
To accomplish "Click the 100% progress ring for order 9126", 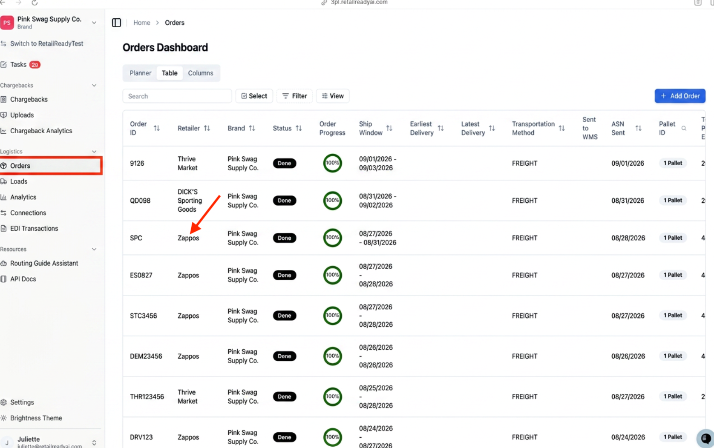I will pos(332,163).
